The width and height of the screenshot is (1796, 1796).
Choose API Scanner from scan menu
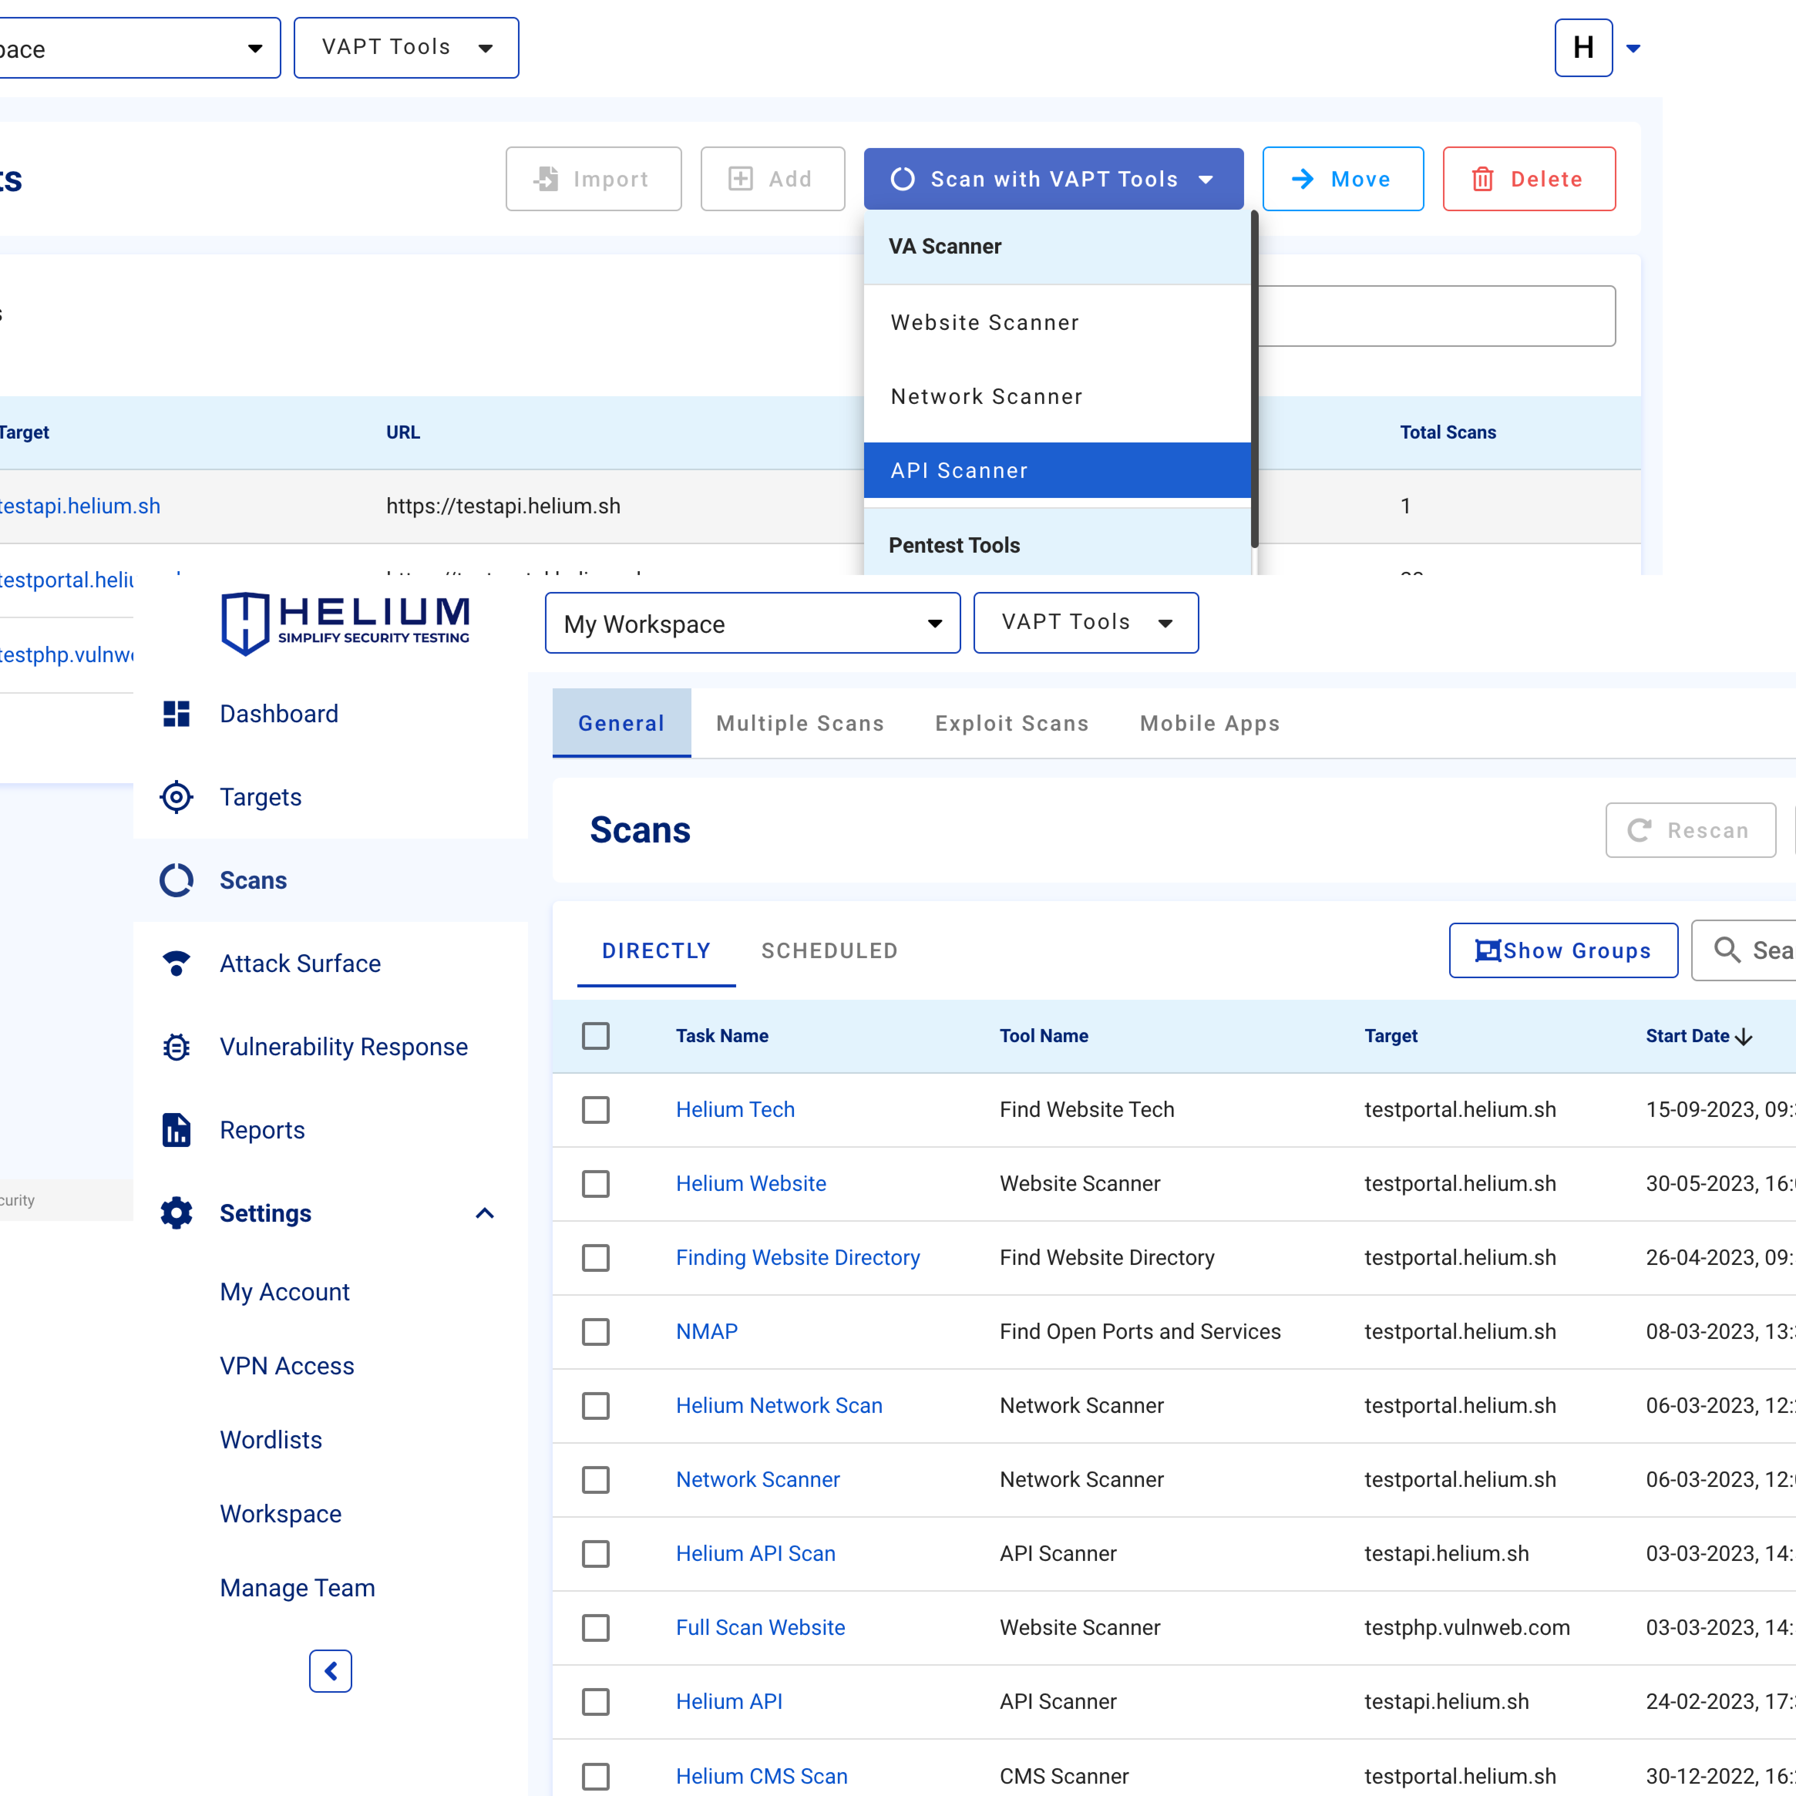point(1056,470)
